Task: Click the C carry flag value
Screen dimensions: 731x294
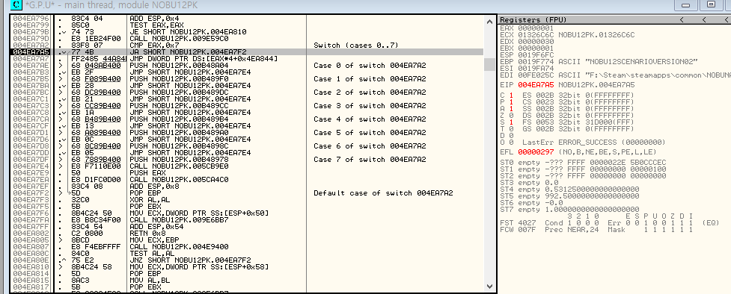Action: [512, 95]
